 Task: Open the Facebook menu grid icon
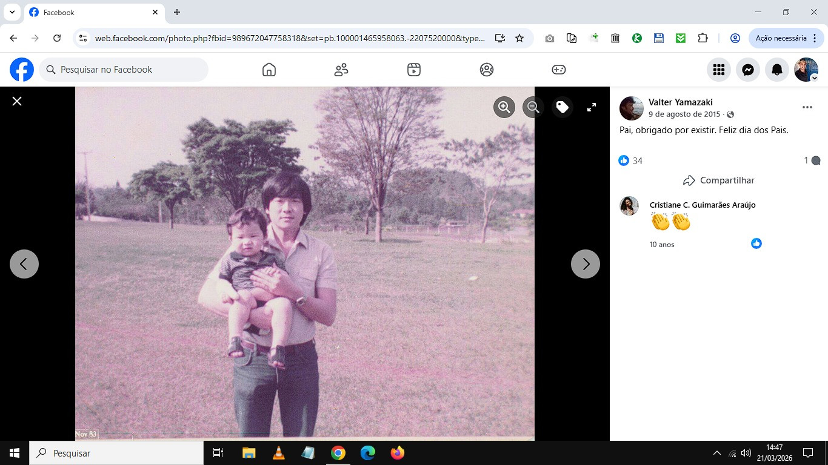(x=719, y=70)
